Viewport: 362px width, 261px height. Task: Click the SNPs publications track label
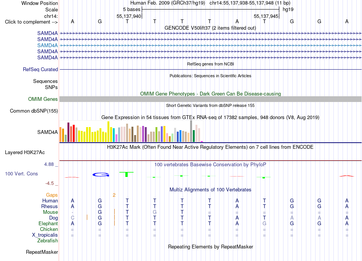pyautogui.click(x=51, y=87)
